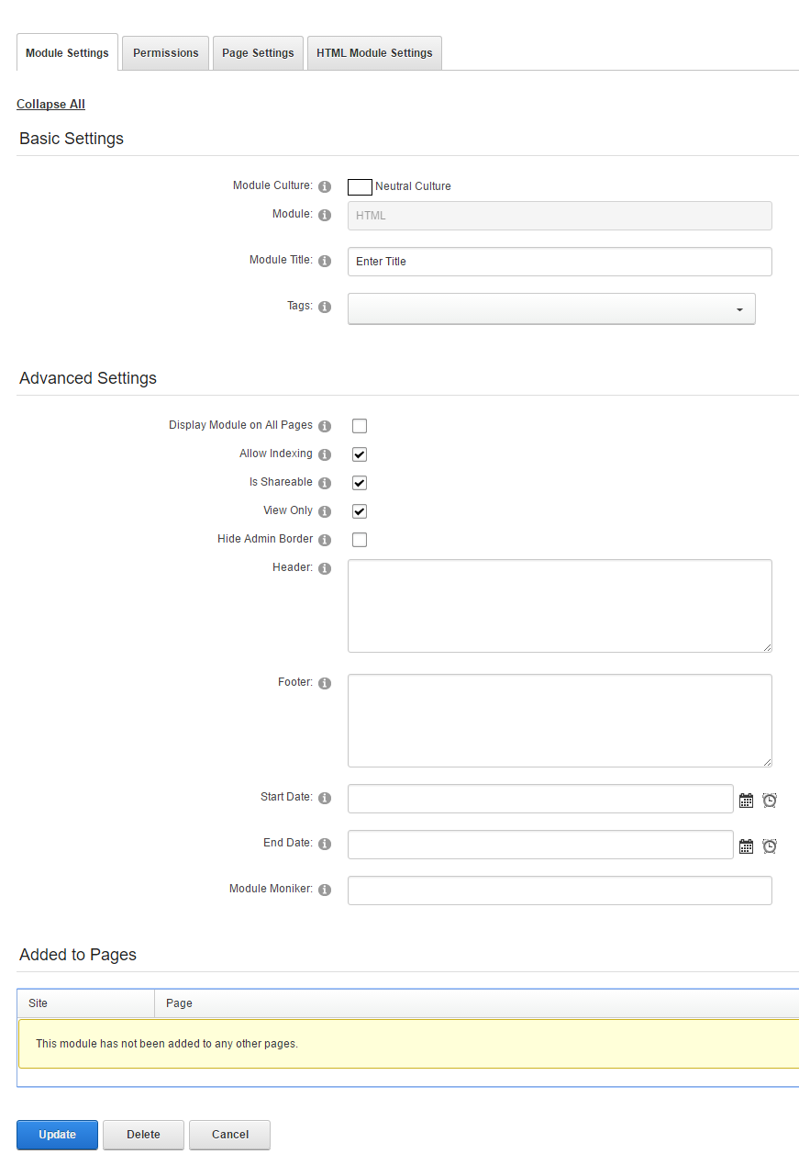Switch to the Permissions tab
The height and width of the screenshot is (1165, 799).
point(166,53)
